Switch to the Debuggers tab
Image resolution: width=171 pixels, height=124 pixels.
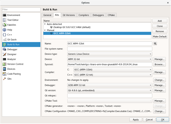click(x=98, y=15)
